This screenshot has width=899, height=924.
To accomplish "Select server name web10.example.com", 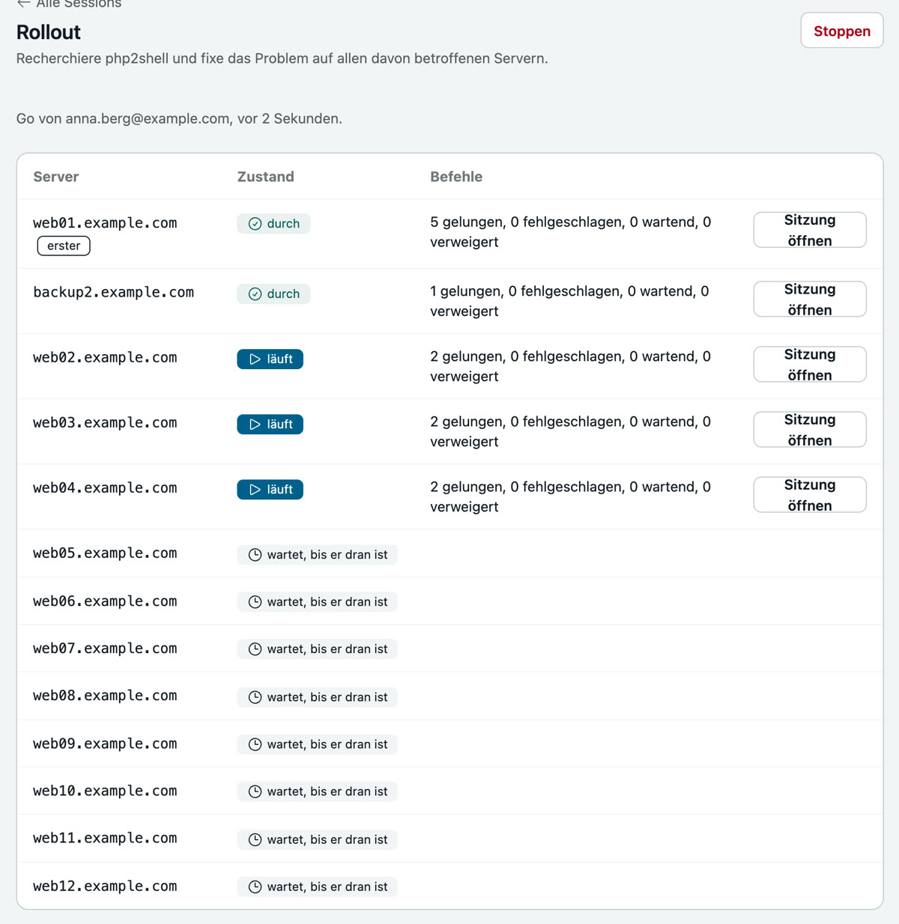I will pyautogui.click(x=105, y=791).
